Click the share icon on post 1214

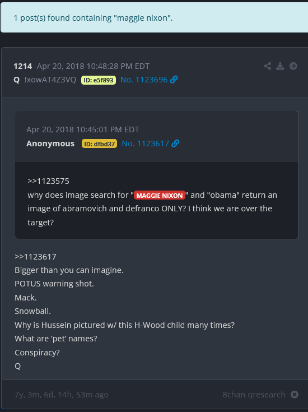(x=268, y=66)
